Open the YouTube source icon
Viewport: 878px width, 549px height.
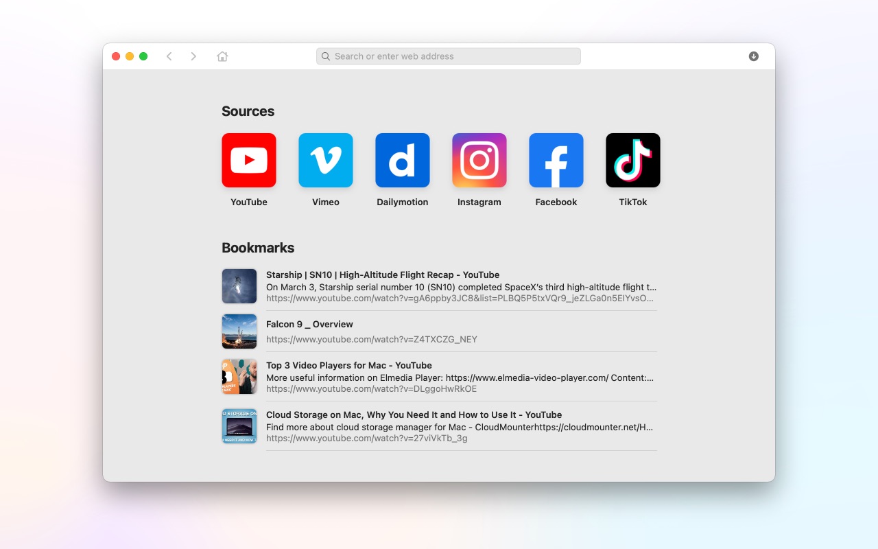click(249, 160)
